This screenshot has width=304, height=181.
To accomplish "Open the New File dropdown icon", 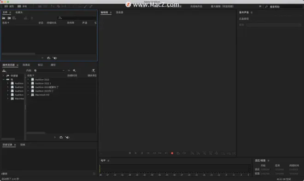I will (x=14, y=18).
